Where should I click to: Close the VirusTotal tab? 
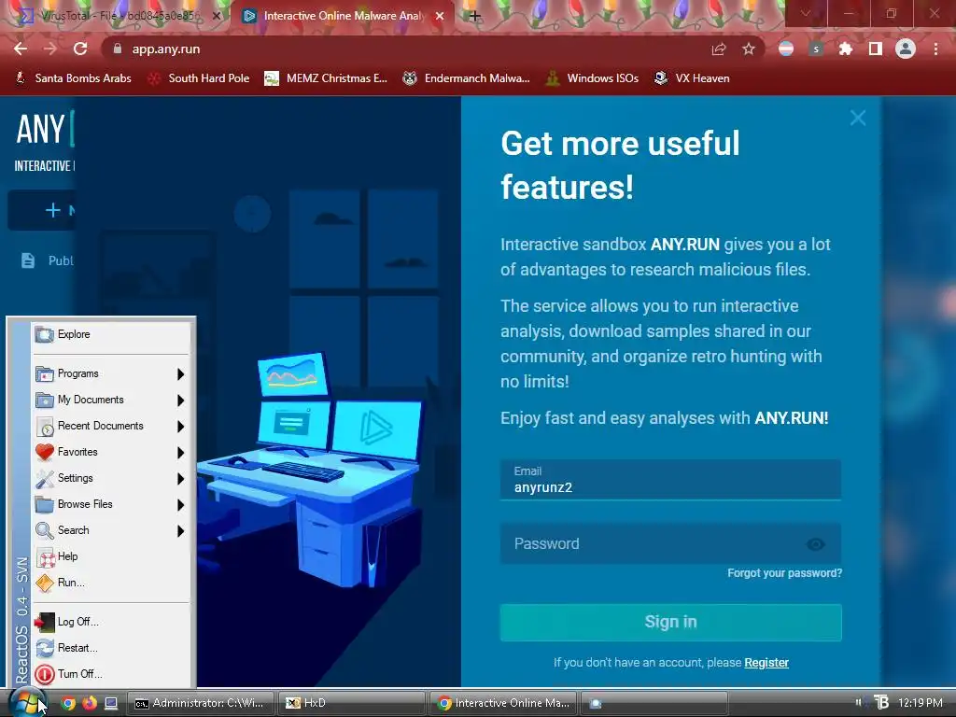click(216, 16)
